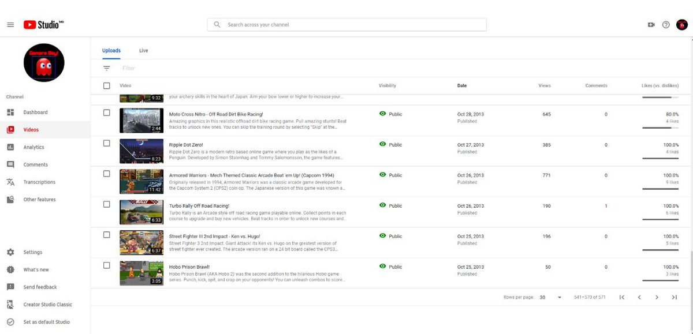Viewport: 693px width, 334px height.
Task: Click the Other features icon
Action: [10, 200]
